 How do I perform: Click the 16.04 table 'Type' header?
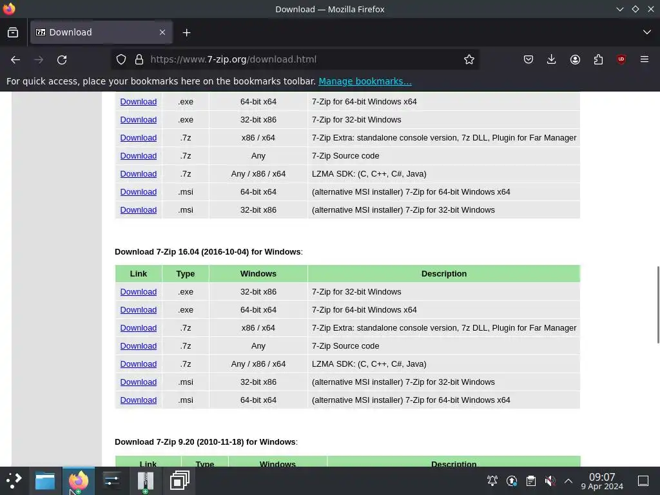point(185,273)
